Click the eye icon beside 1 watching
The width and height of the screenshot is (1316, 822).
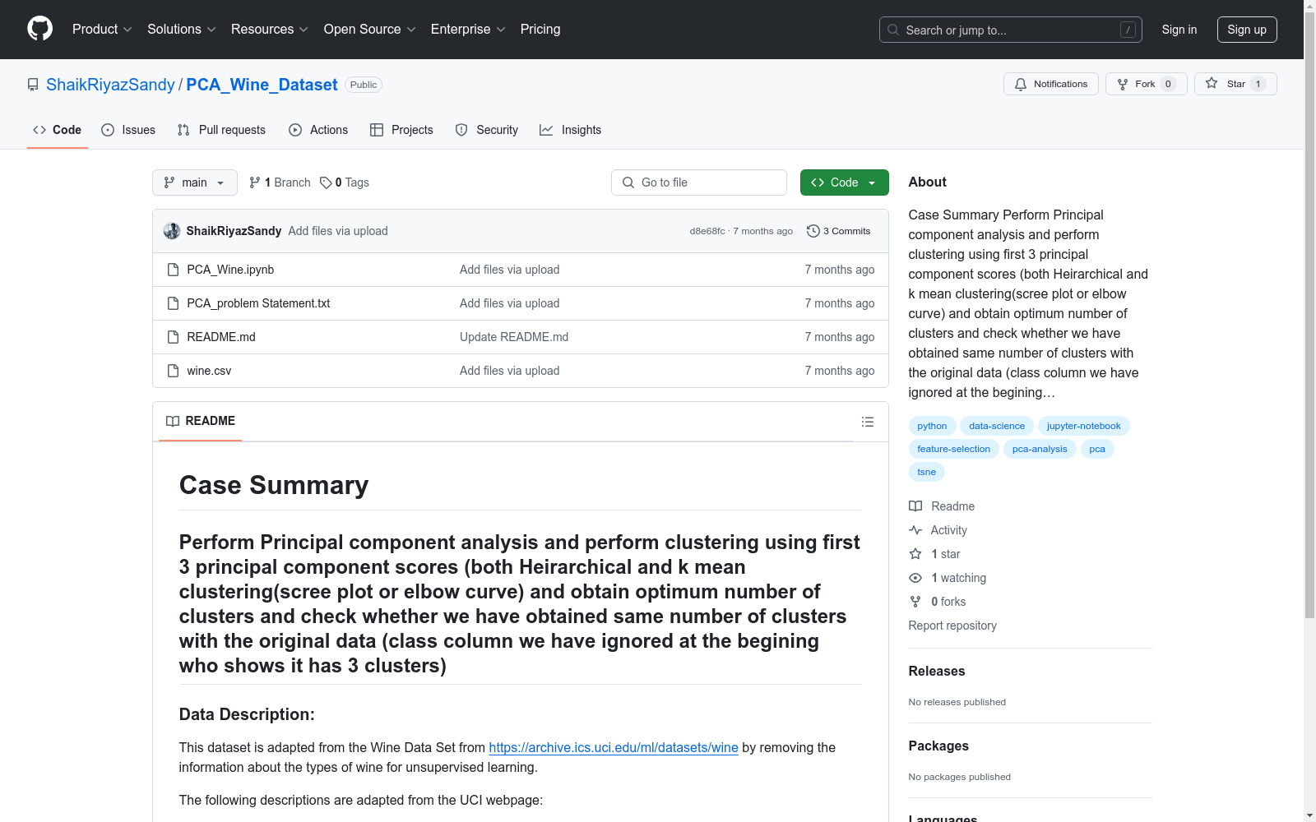(x=915, y=578)
